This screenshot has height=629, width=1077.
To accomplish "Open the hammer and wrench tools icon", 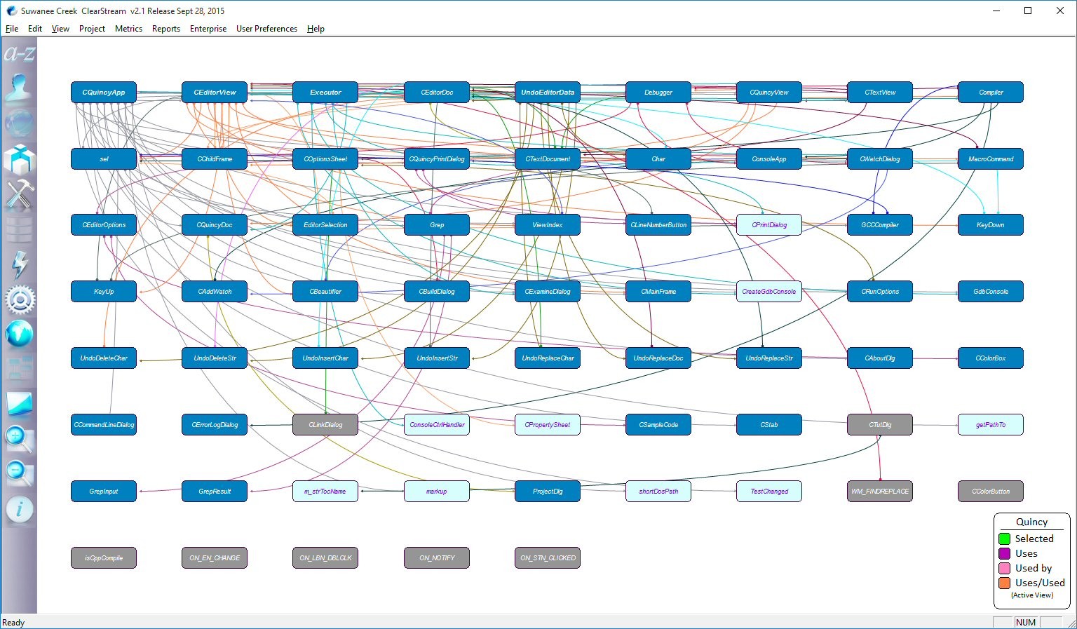I will (x=19, y=193).
